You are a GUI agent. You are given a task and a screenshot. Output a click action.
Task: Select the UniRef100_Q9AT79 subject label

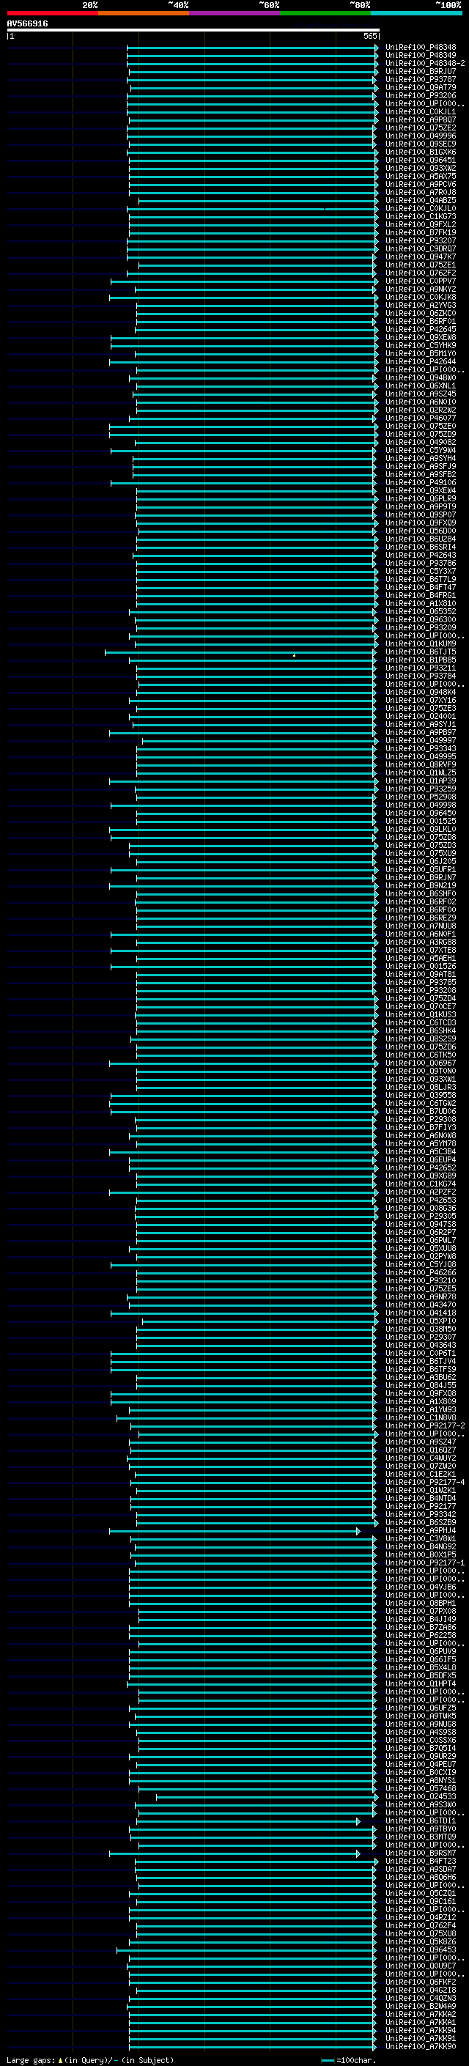[420, 87]
